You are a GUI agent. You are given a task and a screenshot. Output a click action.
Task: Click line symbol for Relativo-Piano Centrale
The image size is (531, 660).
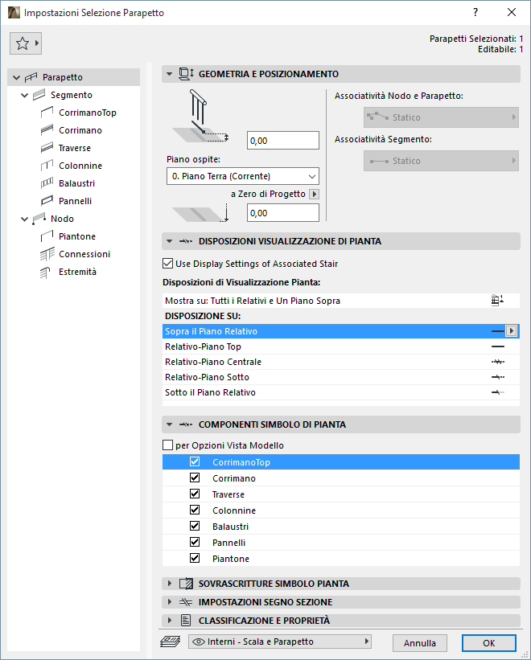(x=498, y=362)
